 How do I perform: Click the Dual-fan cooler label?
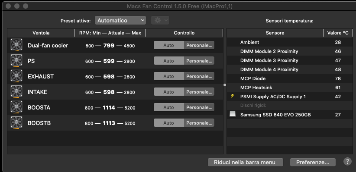[x=48, y=45]
